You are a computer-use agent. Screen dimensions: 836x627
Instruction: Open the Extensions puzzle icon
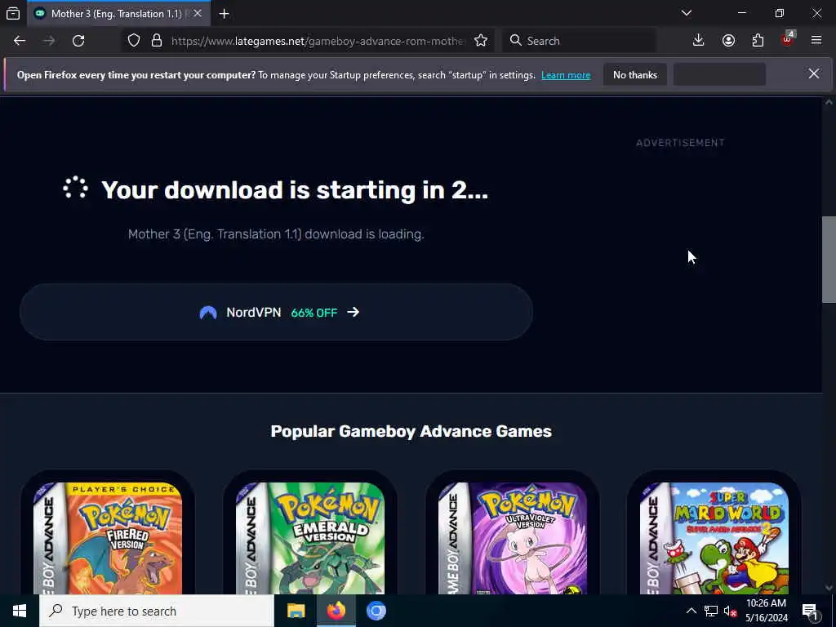pos(758,41)
